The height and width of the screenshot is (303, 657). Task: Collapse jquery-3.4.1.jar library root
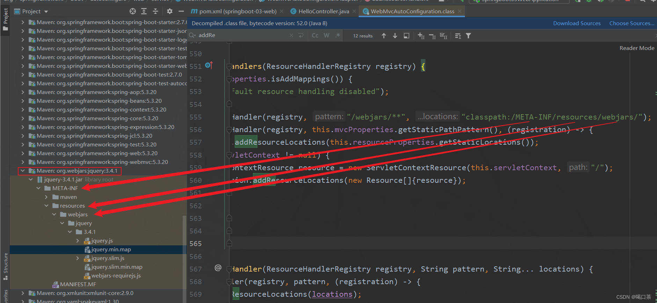(x=31, y=179)
